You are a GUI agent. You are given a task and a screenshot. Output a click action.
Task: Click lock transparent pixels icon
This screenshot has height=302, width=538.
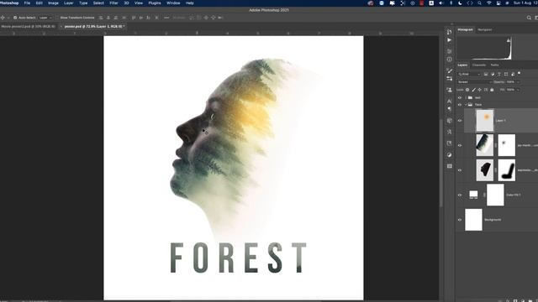pos(467,90)
